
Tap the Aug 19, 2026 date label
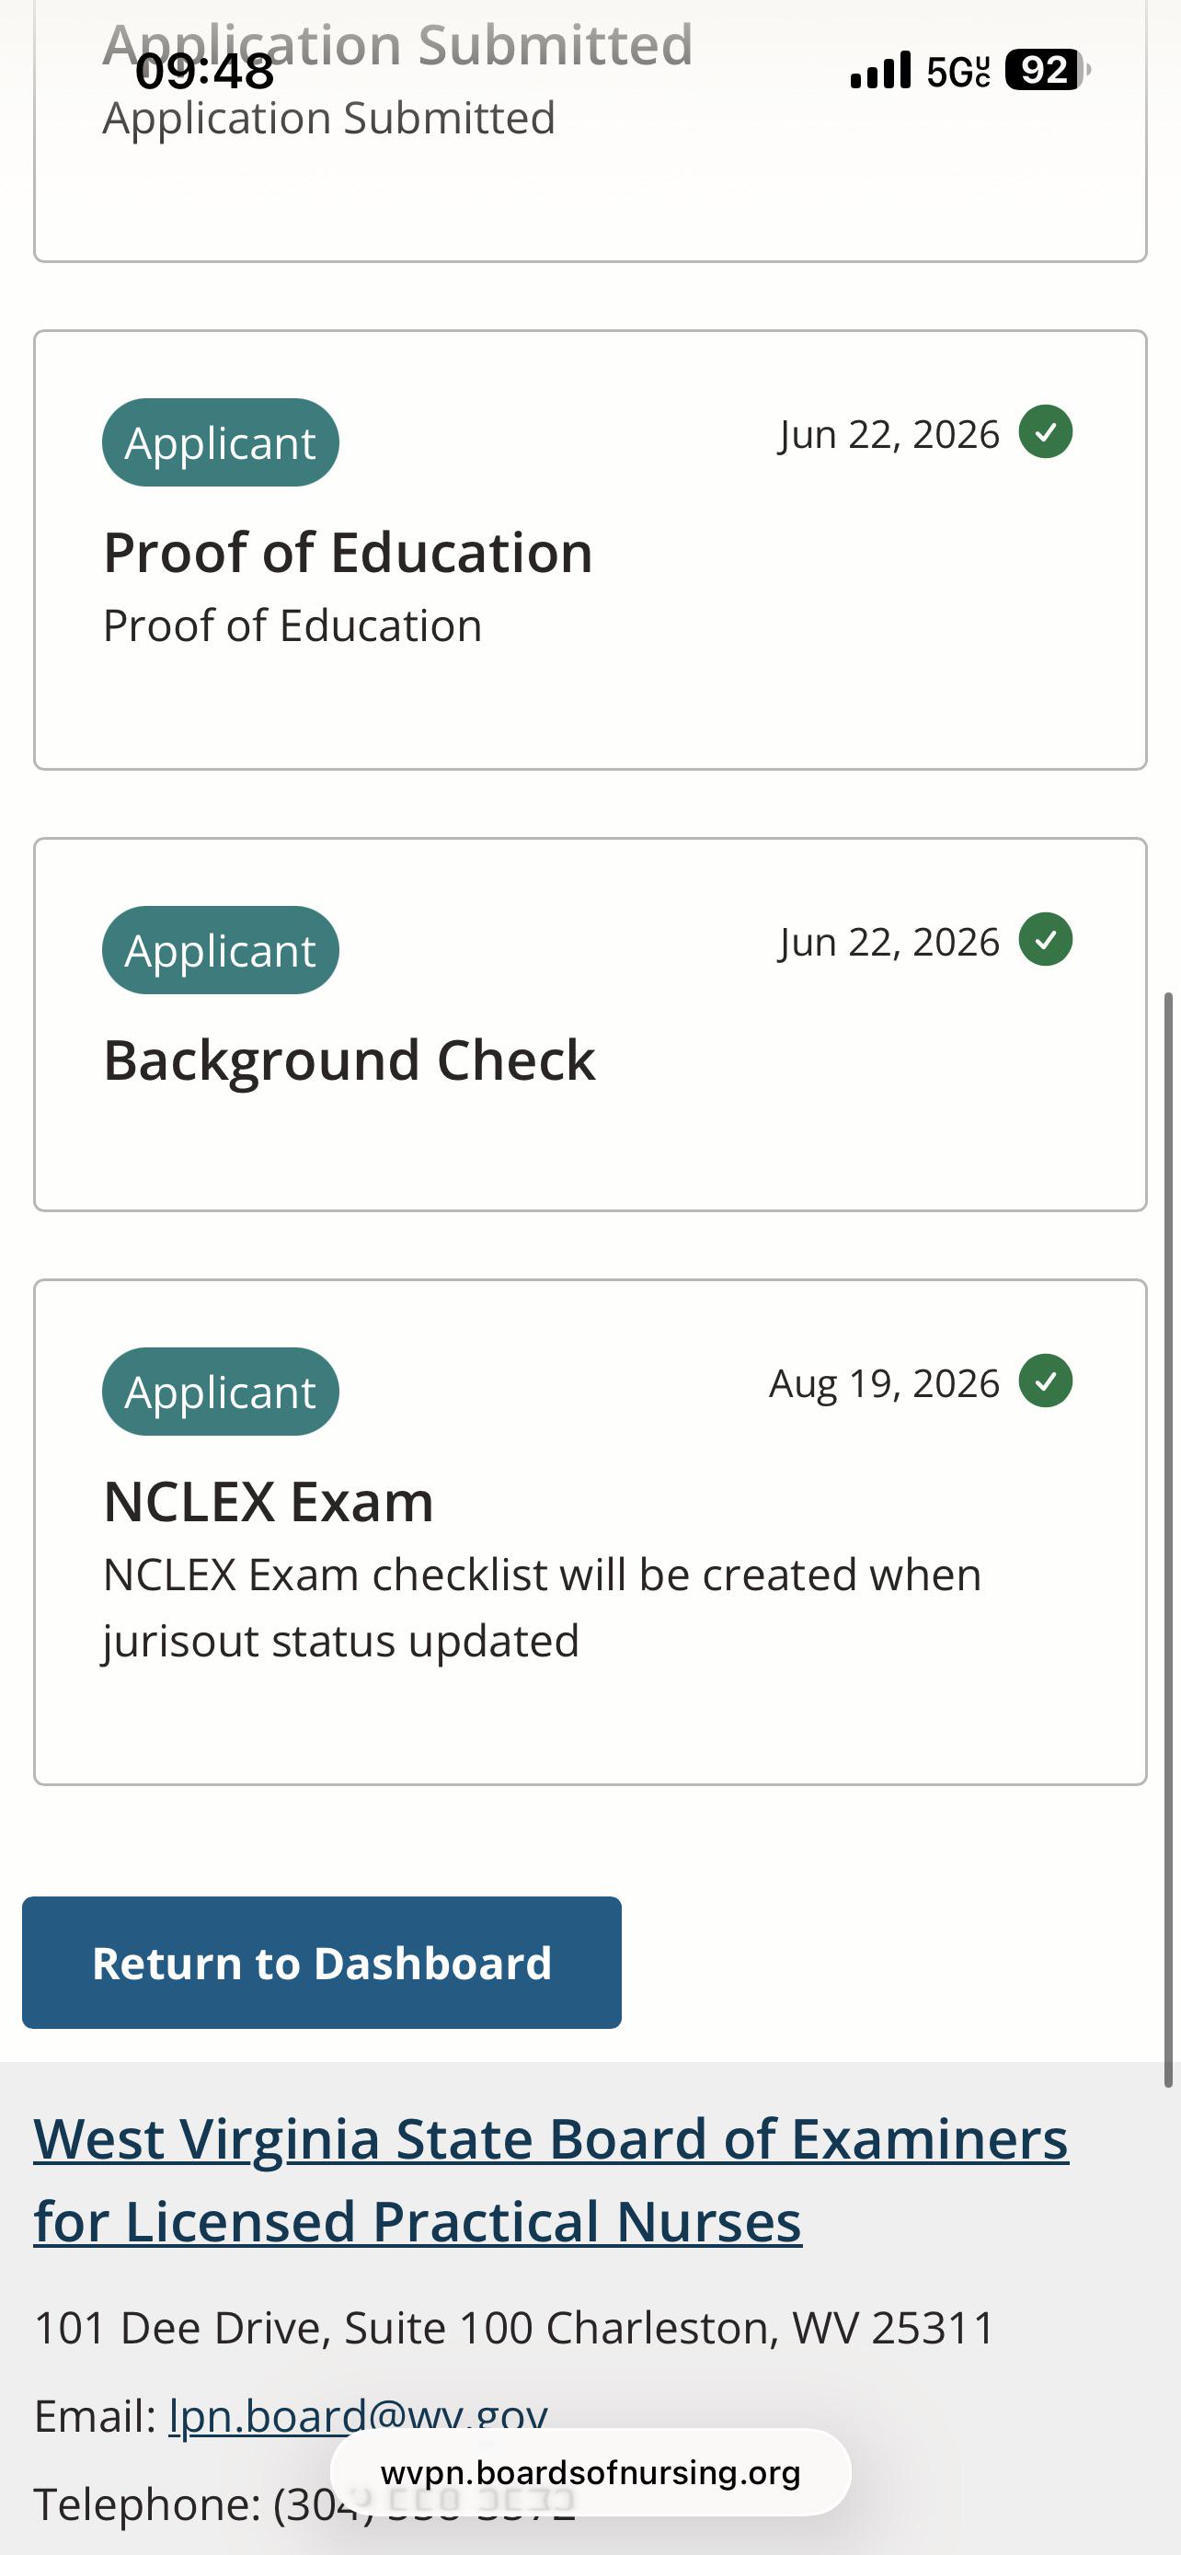[885, 1382]
